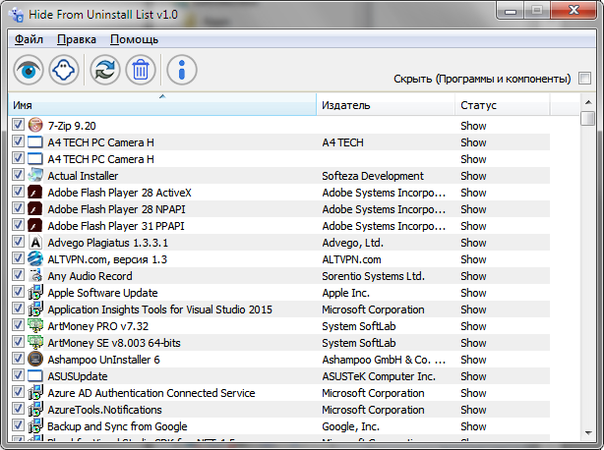Click the 'A4 TECH' publisher cell
The width and height of the screenshot is (604, 450).
click(343, 142)
